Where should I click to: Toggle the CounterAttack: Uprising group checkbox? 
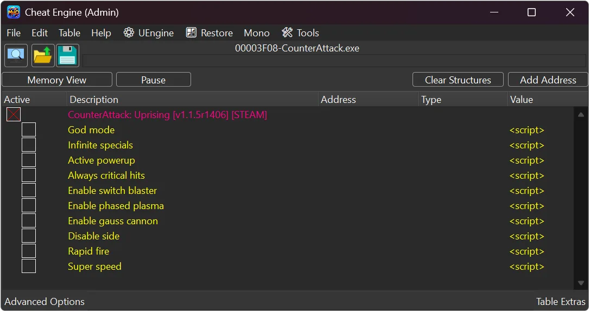coord(14,115)
